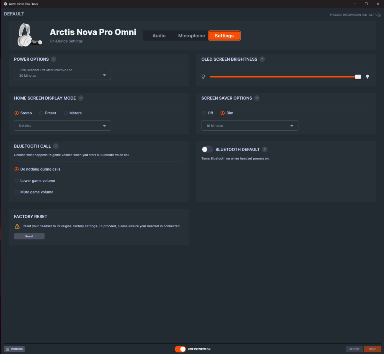Select the Stereo display mode

tap(23, 113)
